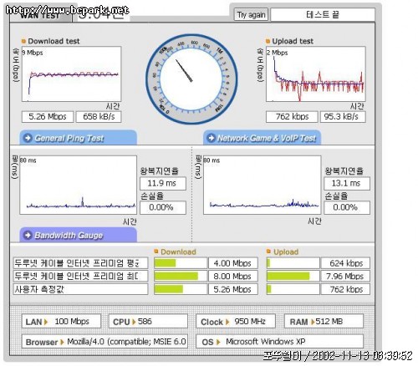Click the Bandwidth Gauge arrow icon
The image size is (418, 366).
point(28,235)
